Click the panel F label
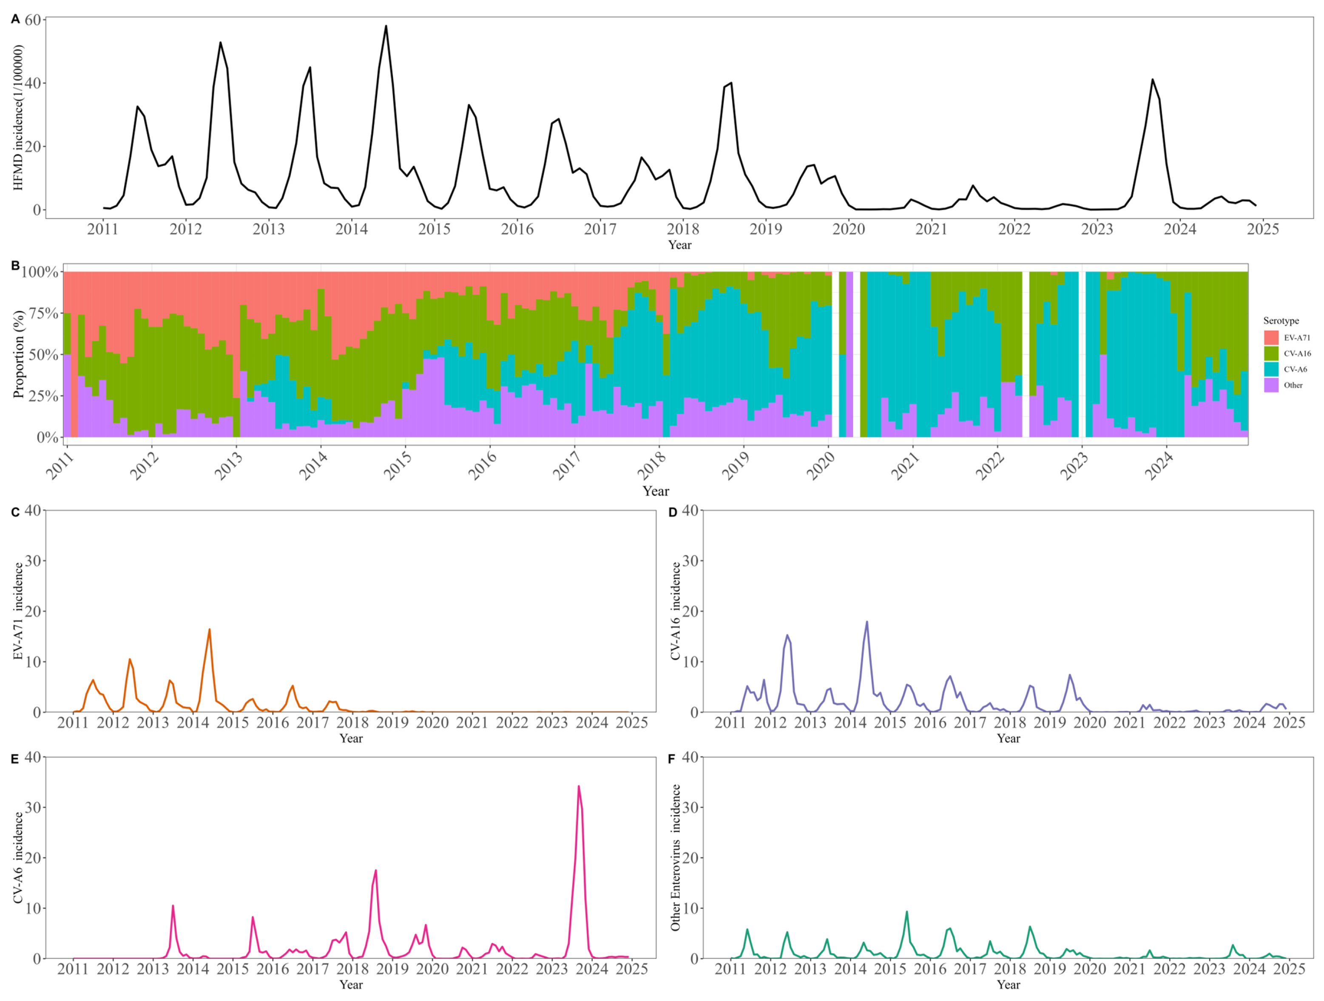The height and width of the screenshot is (1001, 1324). (x=672, y=759)
